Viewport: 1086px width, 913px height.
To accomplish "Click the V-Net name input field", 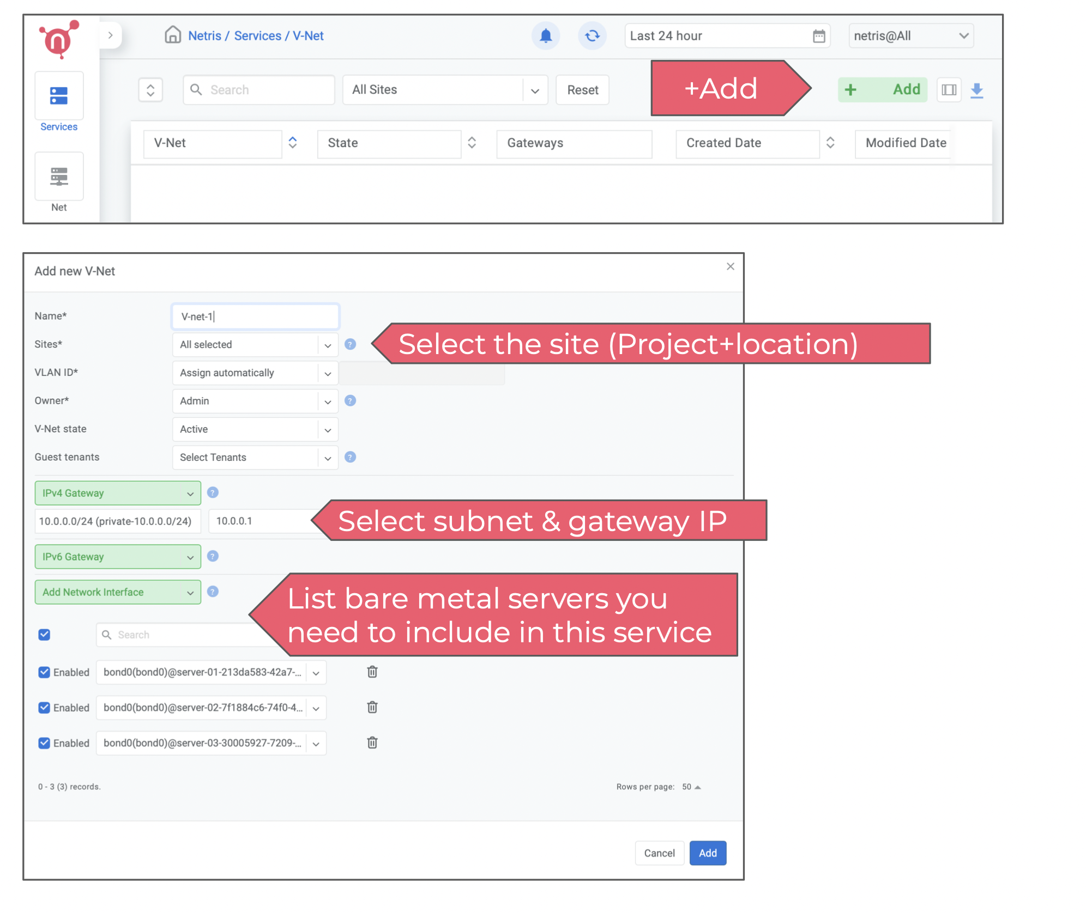I will (256, 316).
